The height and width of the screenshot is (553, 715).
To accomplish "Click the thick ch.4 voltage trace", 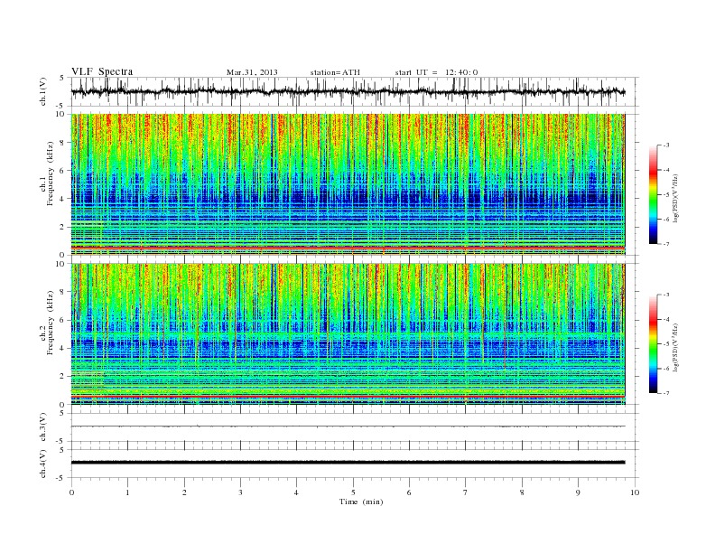I will click(x=348, y=463).
